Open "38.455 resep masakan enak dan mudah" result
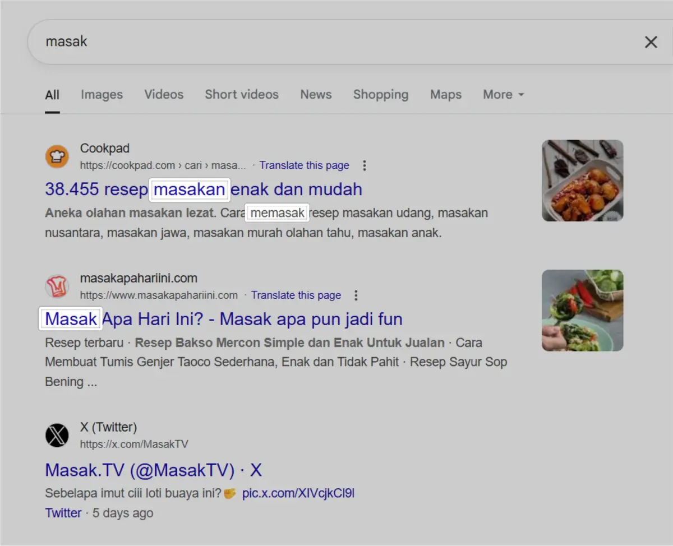The width and height of the screenshot is (673, 546). click(204, 189)
